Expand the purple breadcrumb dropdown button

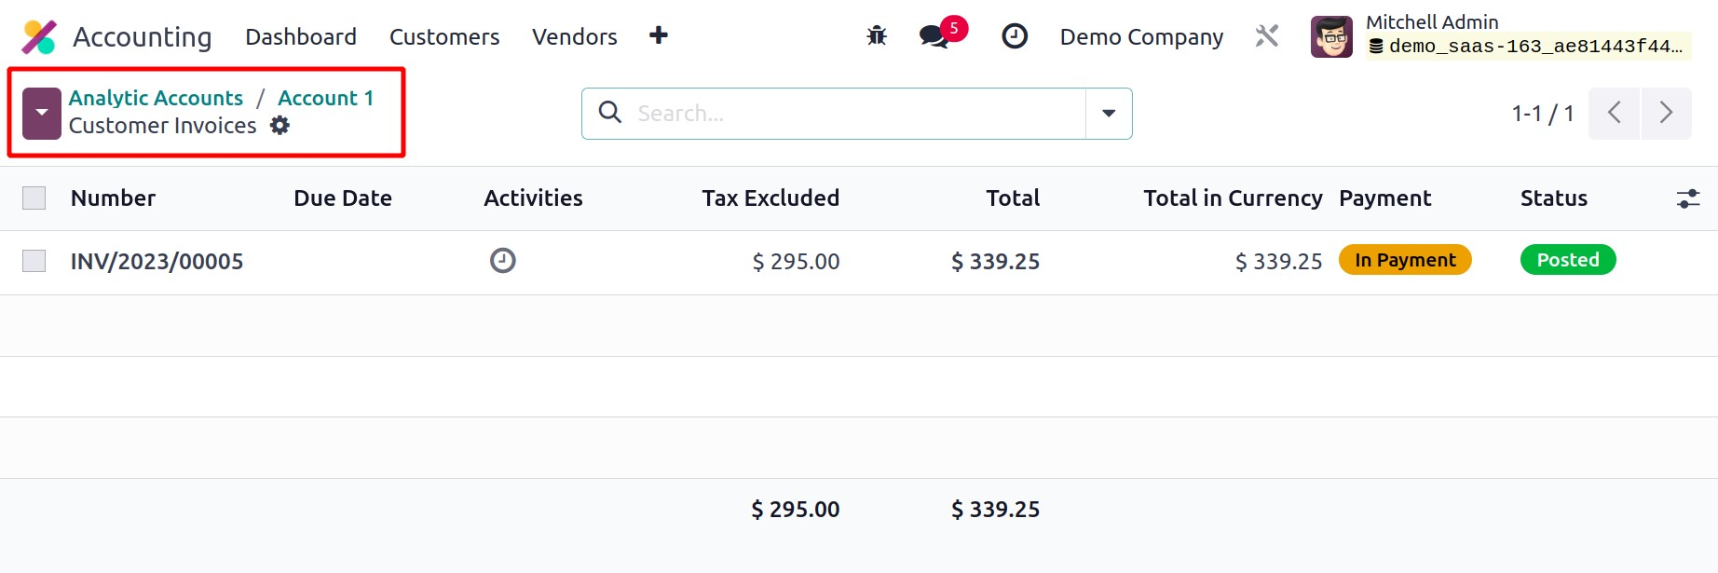42,114
